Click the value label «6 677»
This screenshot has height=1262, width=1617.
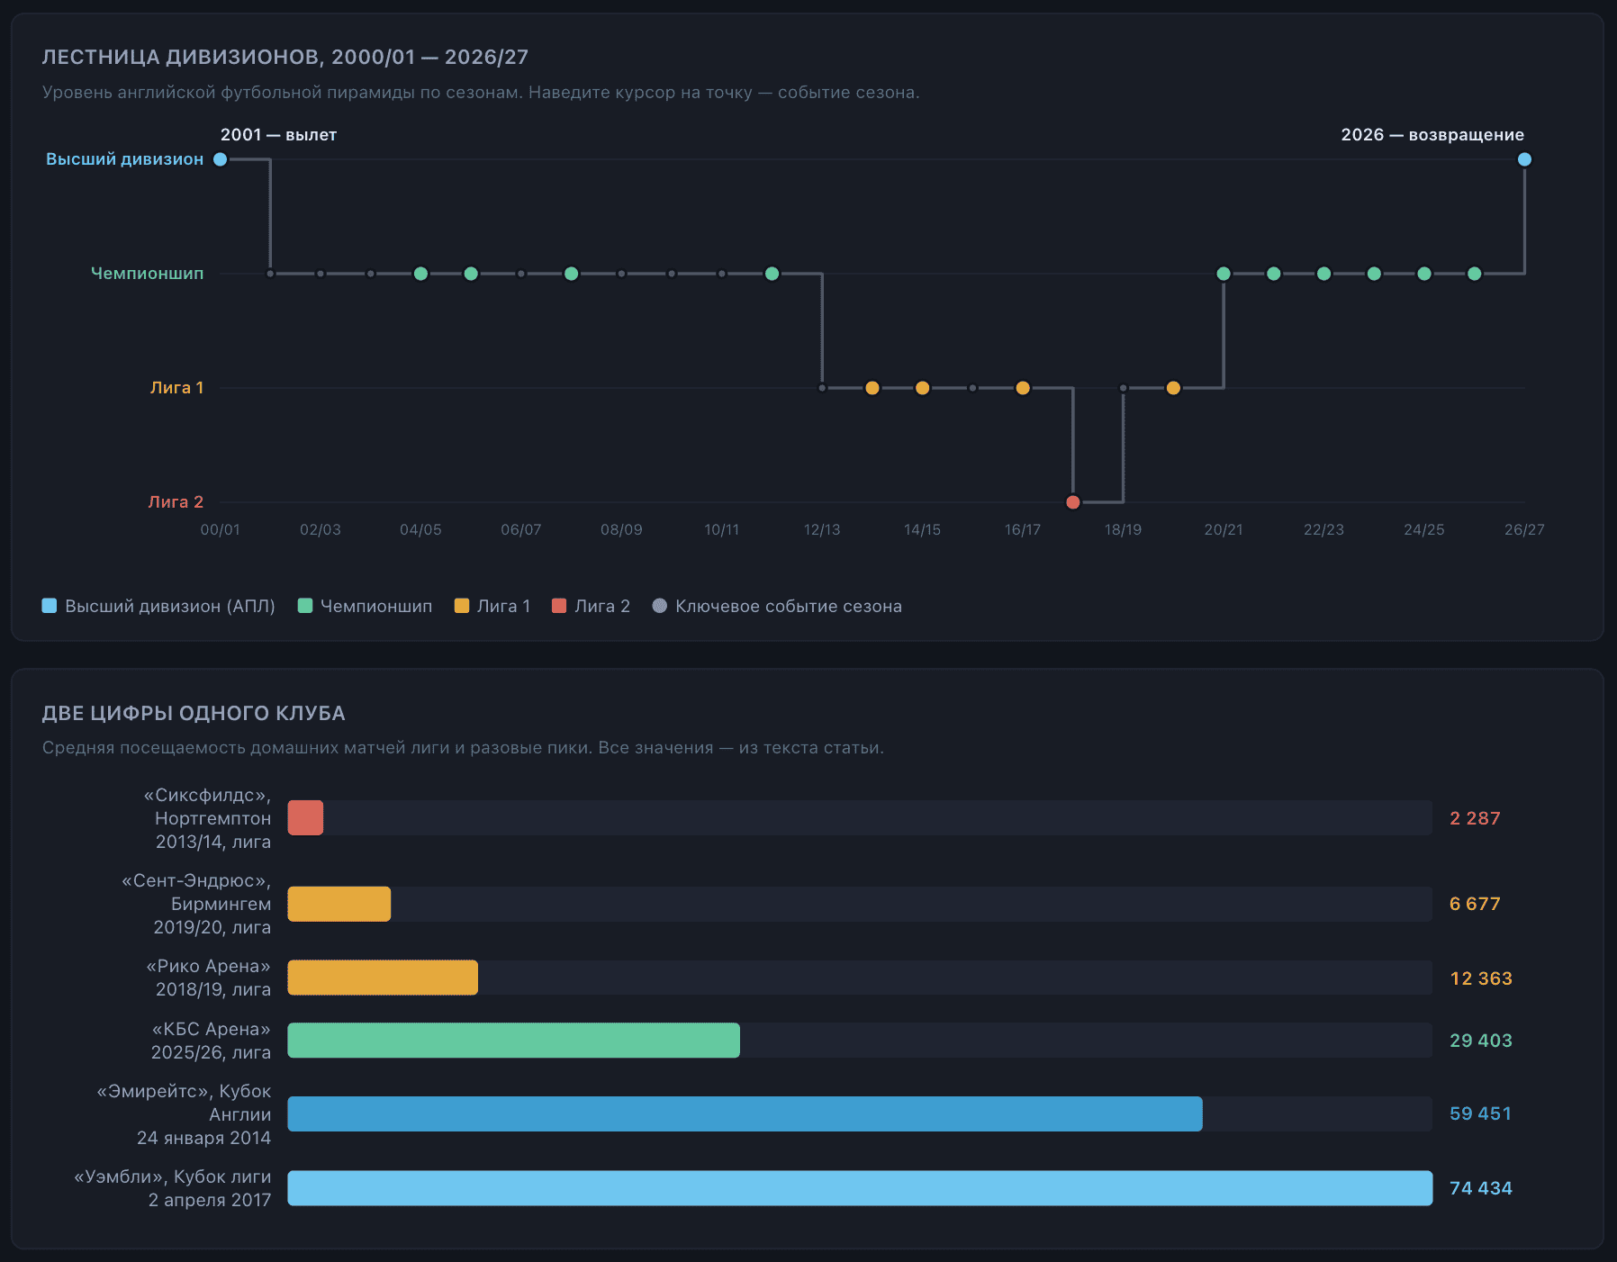[1475, 904]
